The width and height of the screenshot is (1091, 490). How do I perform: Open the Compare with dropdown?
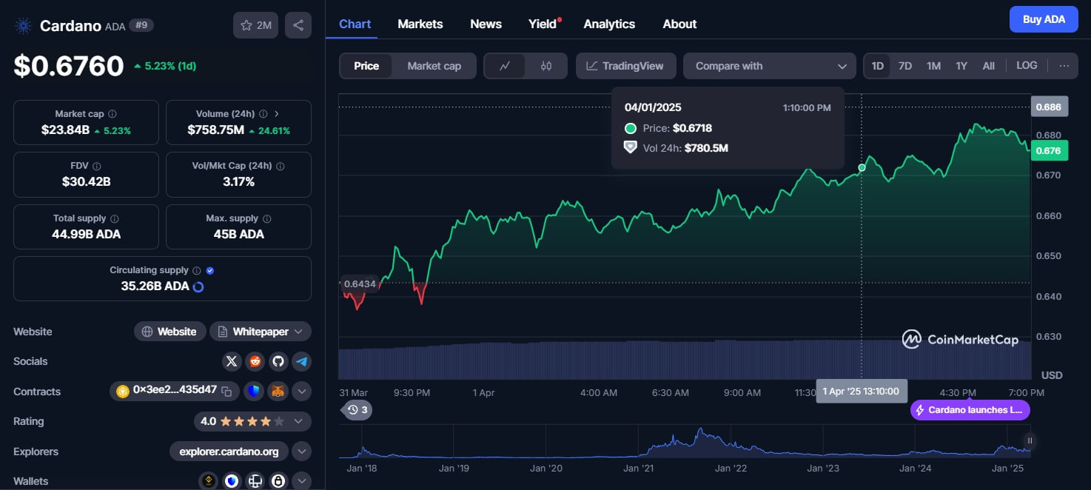[x=769, y=66]
